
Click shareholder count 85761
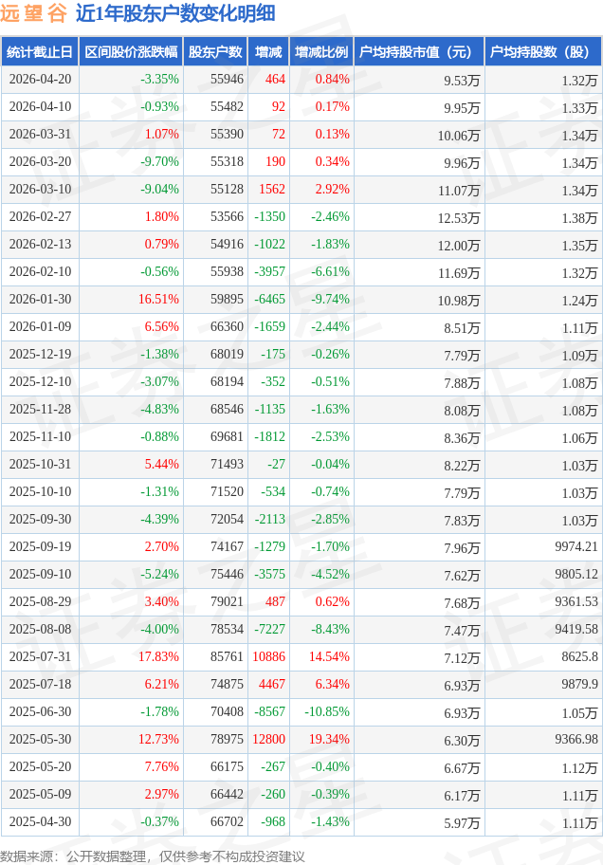(227, 656)
